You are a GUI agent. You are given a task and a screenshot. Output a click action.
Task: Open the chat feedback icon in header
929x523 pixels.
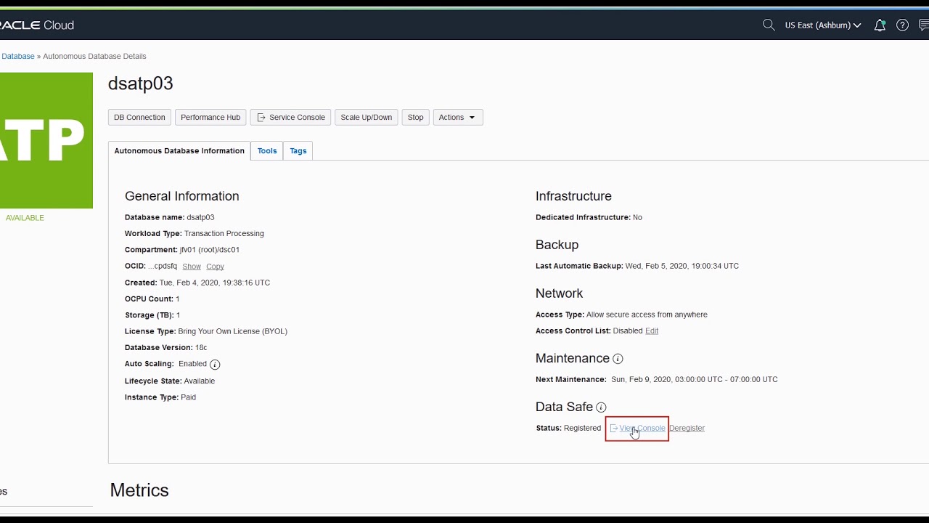[x=924, y=25]
